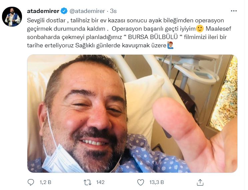The height and width of the screenshot is (190, 248).
Task: Click the yellow smiley emoji after iyiyim
Action: click(200, 29)
